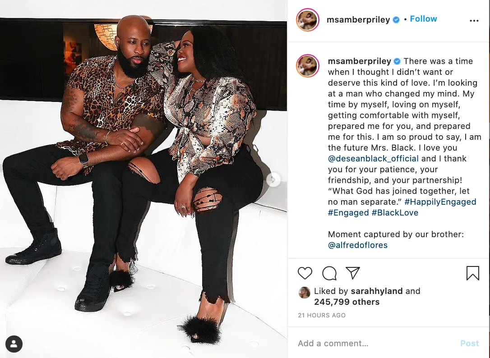
Task: Click the heart like icon
Action: (x=305, y=273)
